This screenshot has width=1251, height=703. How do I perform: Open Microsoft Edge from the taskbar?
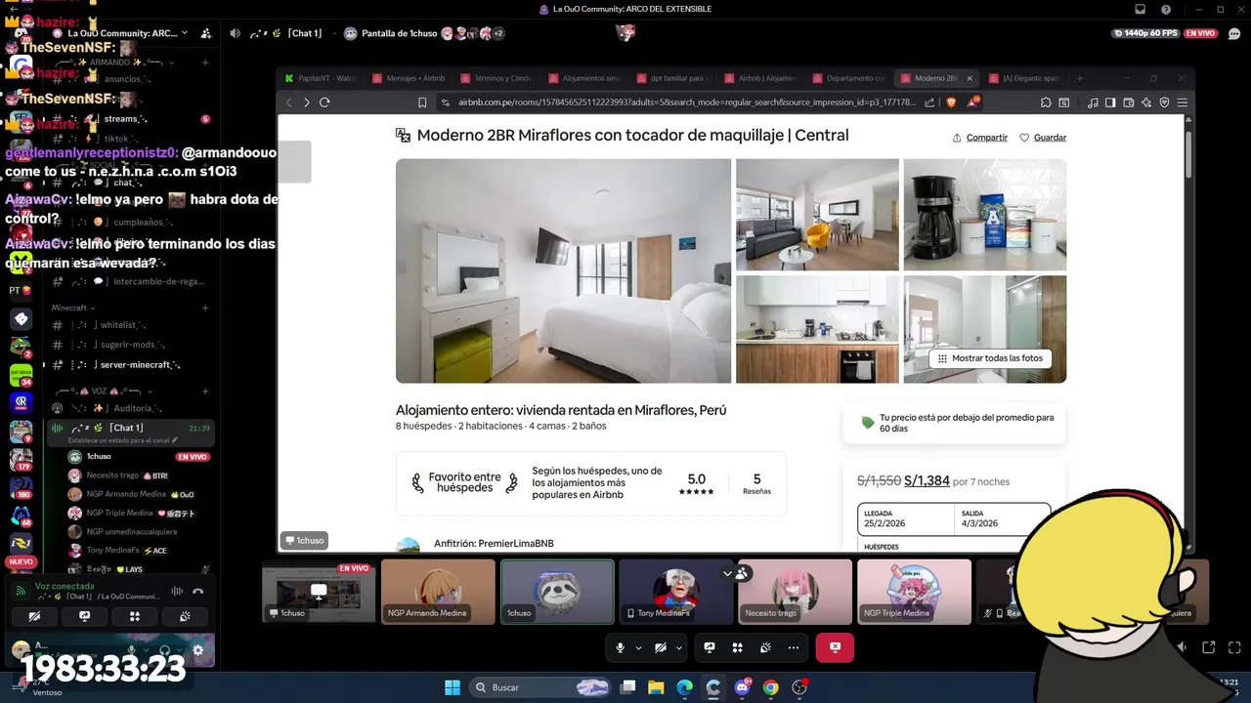[x=685, y=687]
